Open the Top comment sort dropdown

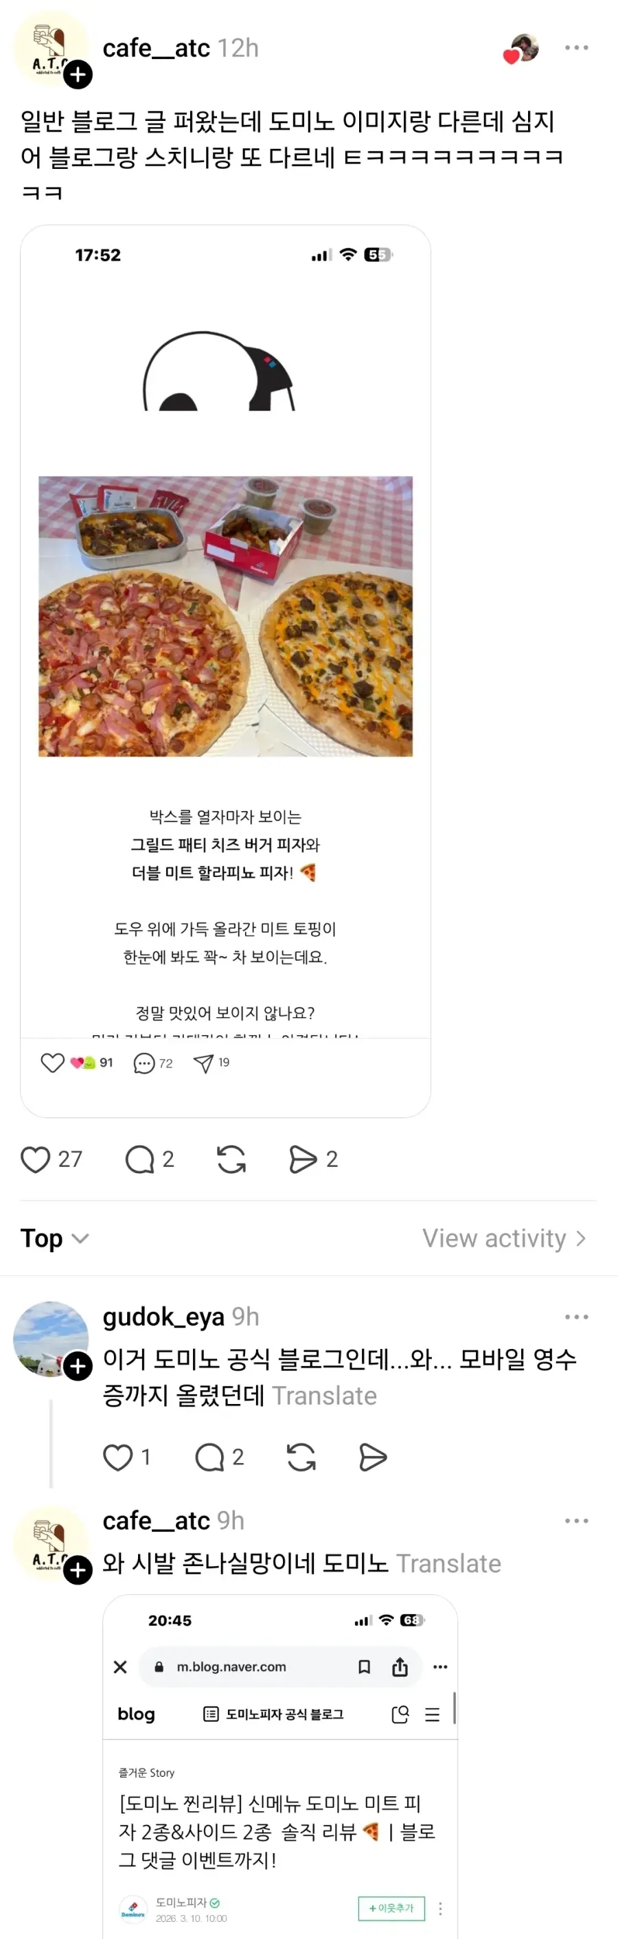point(54,1238)
